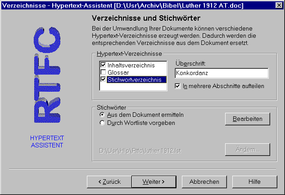285x195 pixels.
Task: Toggle the Stichwortverzeichnis checkbox box
Action: pyautogui.click(x=103, y=80)
